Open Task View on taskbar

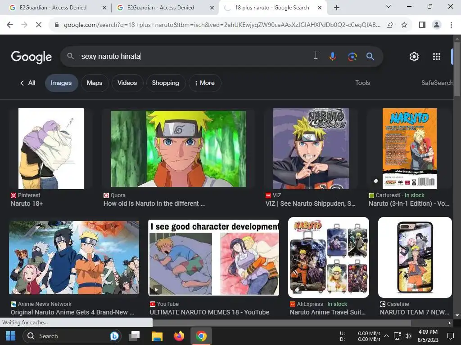(x=134, y=336)
